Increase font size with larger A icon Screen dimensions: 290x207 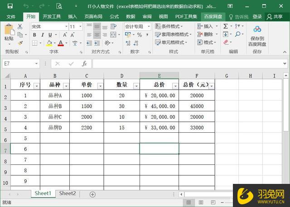(x=65, y=35)
